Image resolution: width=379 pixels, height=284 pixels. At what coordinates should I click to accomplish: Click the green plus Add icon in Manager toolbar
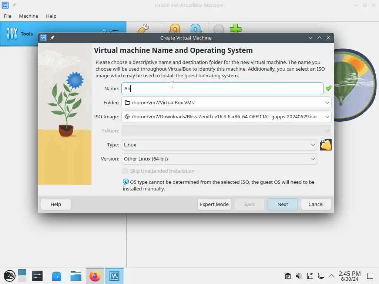tap(235, 28)
